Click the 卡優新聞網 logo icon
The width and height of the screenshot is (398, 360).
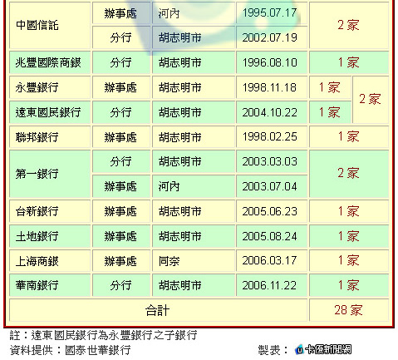point(299,349)
